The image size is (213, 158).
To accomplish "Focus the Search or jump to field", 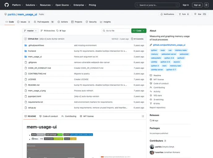I will point(157,5).
